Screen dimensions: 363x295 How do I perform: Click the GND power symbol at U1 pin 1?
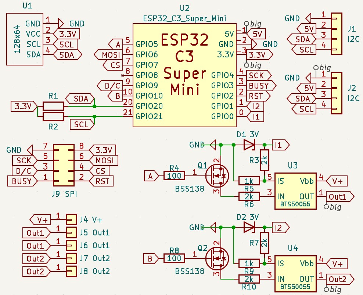coord(61,24)
